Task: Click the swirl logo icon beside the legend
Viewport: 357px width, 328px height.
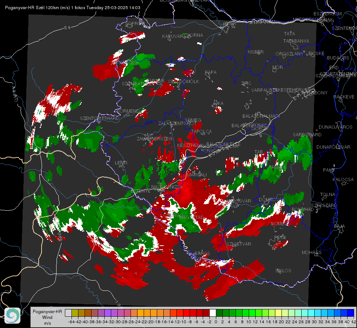Action: click(12, 316)
